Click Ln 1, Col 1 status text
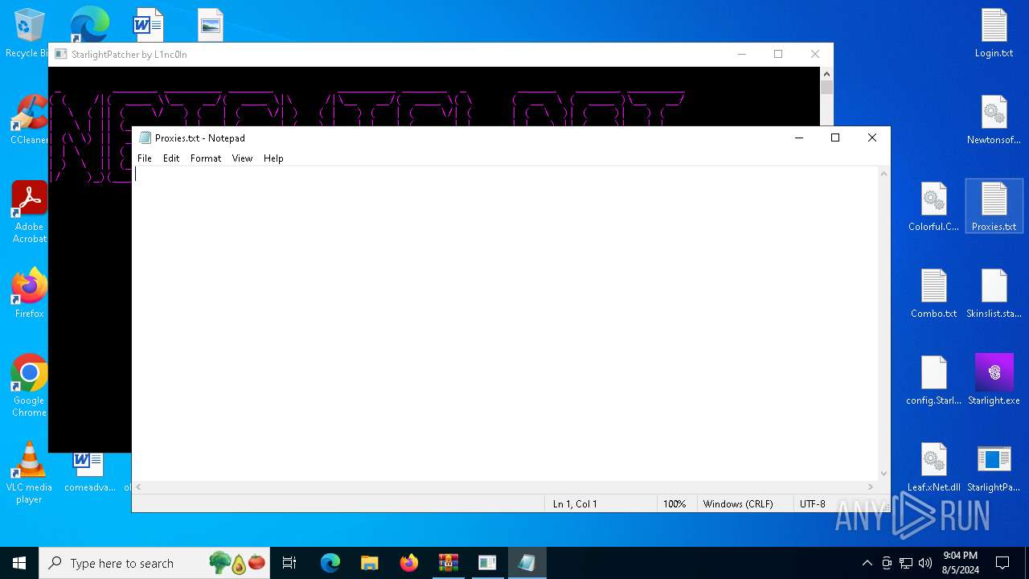This screenshot has height=579, width=1029. pos(575,504)
